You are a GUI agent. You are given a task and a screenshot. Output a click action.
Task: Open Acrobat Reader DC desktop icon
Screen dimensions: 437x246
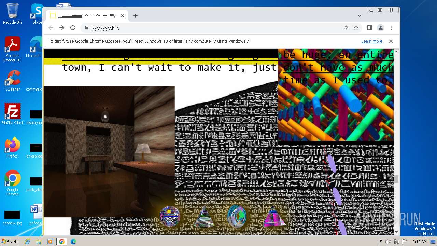[x=12, y=49]
